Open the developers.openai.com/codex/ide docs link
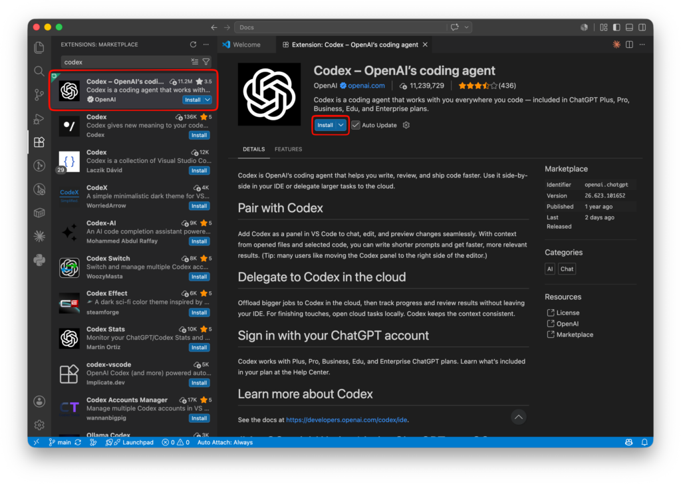This screenshot has width=681, height=484. (346, 420)
